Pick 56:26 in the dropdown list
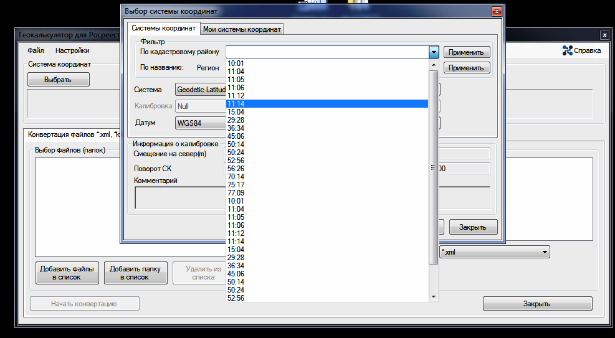Viewport: 615px width, 338px height. click(x=236, y=169)
